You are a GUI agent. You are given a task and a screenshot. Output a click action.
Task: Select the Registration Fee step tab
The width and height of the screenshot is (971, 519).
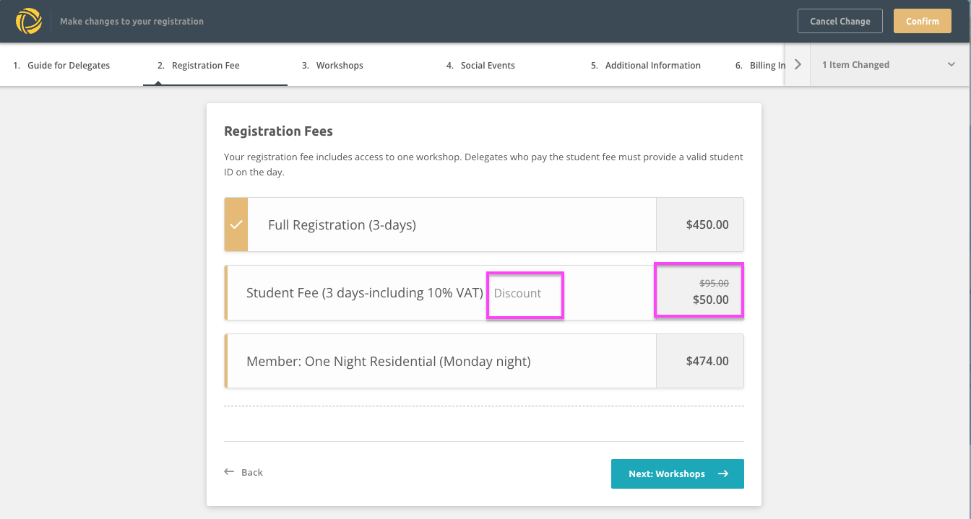click(x=215, y=65)
